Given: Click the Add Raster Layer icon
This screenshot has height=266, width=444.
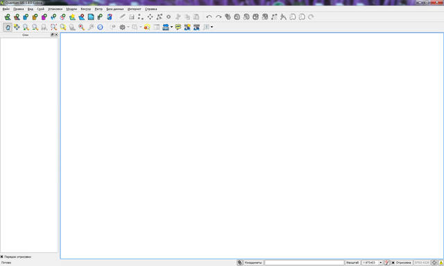Looking at the screenshot, I should [17, 17].
